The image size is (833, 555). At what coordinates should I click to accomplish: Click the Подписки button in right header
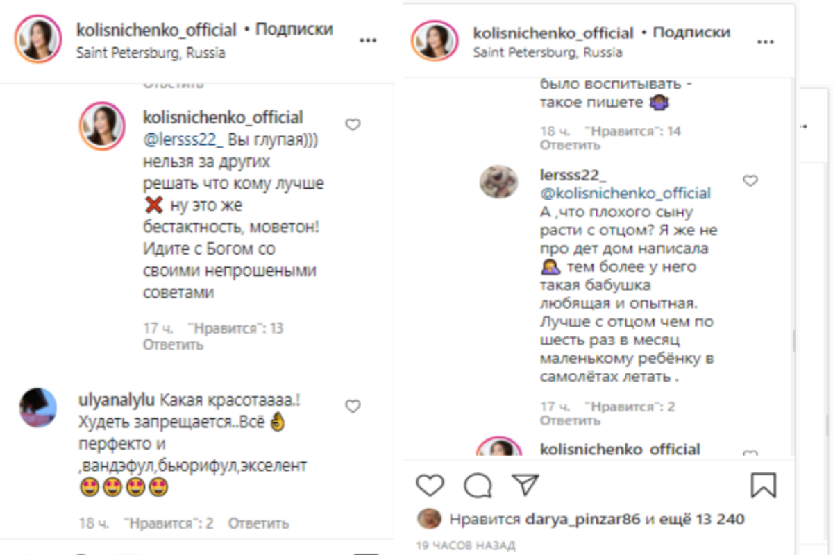tap(691, 33)
